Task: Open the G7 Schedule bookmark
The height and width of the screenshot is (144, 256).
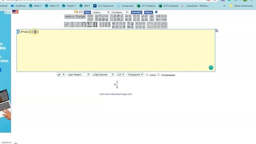Action: pyautogui.click(x=146, y=6)
